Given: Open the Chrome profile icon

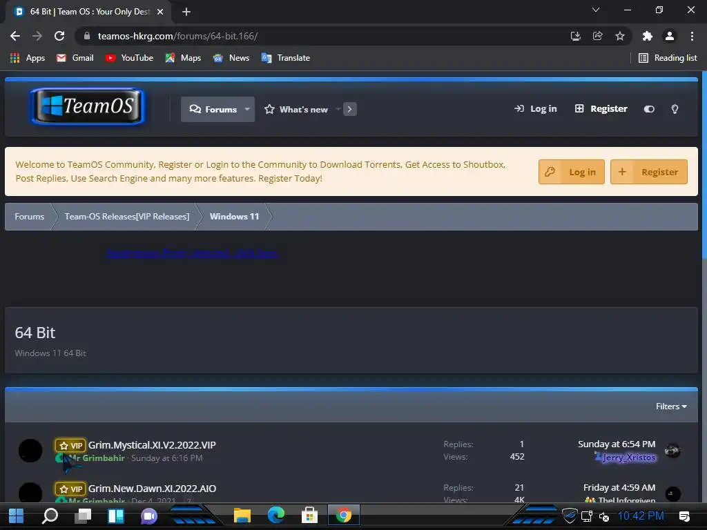Looking at the screenshot, I should (670, 36).
